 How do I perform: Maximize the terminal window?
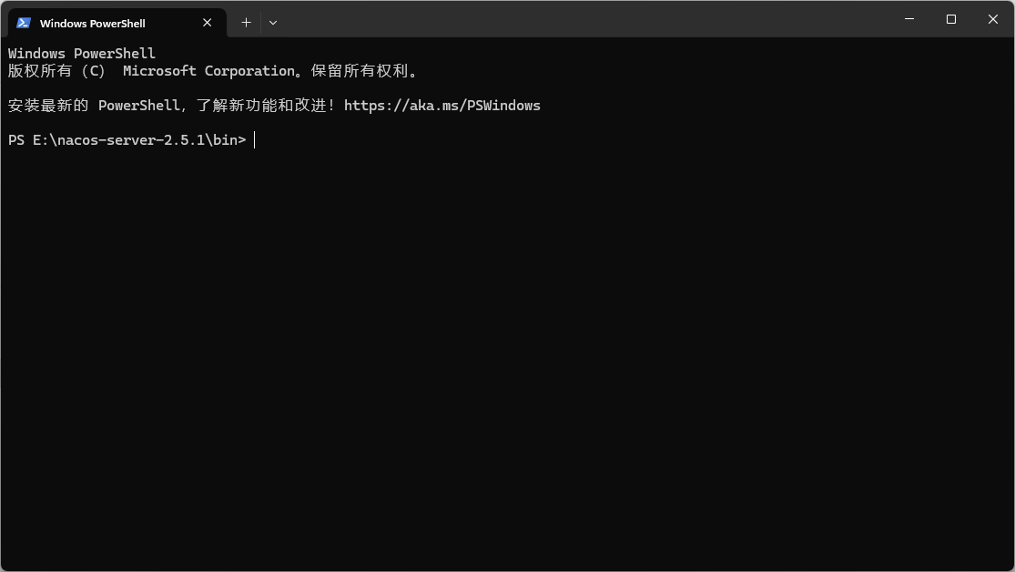951,19
